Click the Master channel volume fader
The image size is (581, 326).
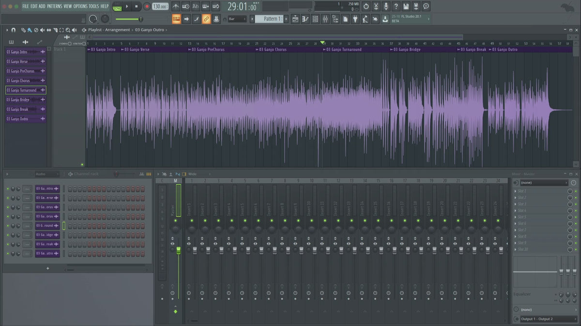(x=178, y=250)
